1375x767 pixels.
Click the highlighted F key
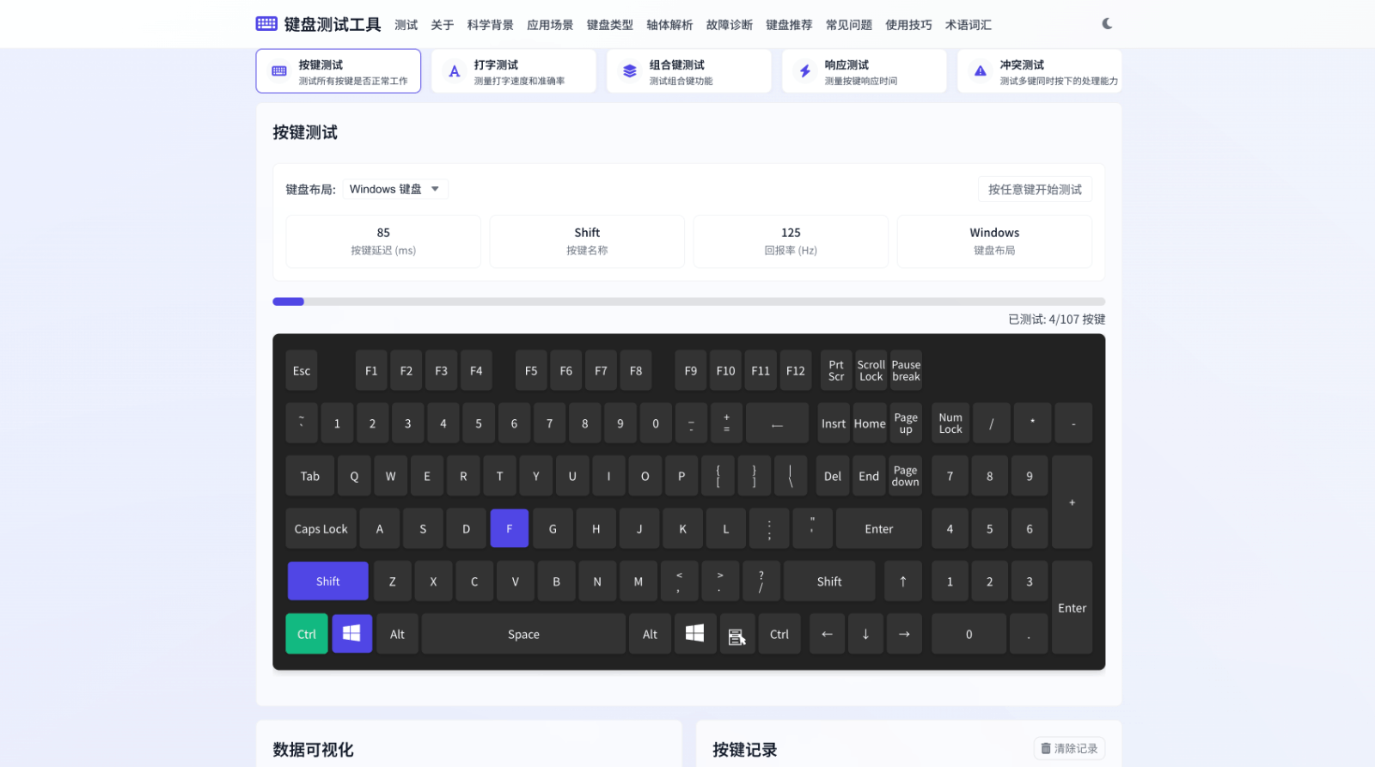coord(509,528)
